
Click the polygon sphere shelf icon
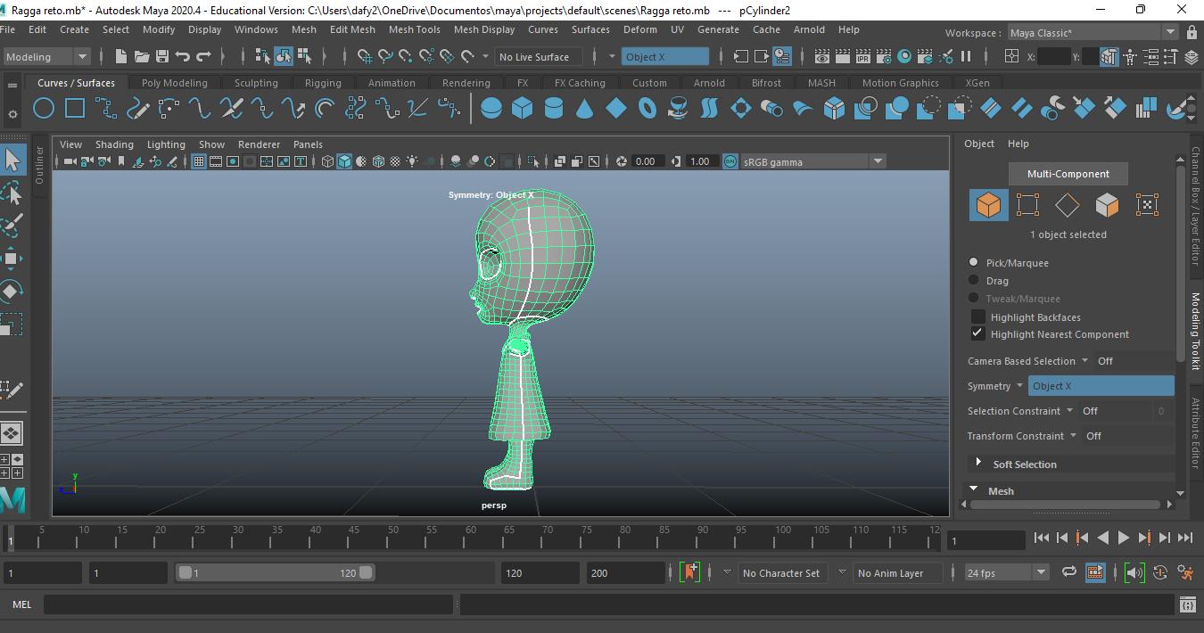coord(491,109)
